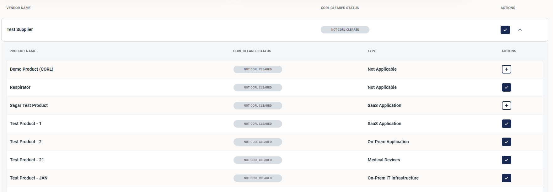This screenshot has width=553, height=192.
Task: Toggle the checkmark for Test Product - 1
Action: [506, 124]
